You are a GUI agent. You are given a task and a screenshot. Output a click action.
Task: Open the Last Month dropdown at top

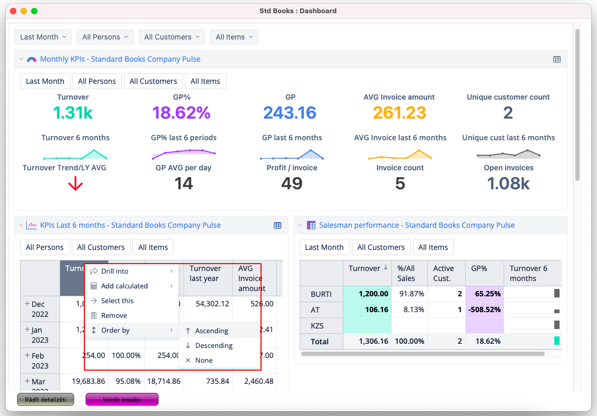[43, 37]
